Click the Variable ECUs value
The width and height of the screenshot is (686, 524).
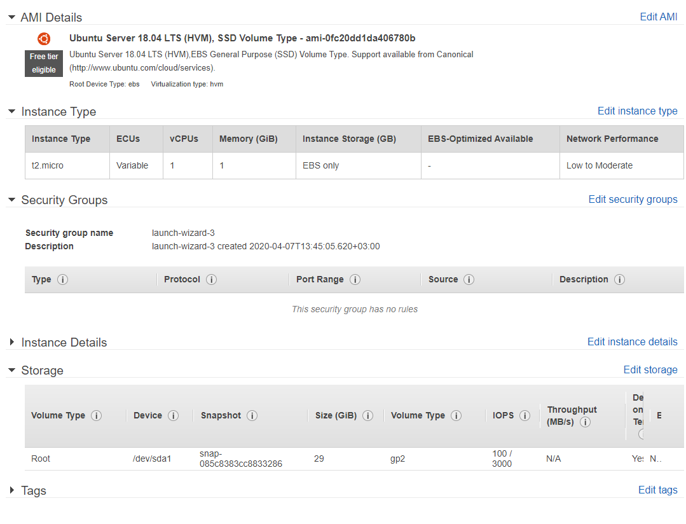(132, 165)
